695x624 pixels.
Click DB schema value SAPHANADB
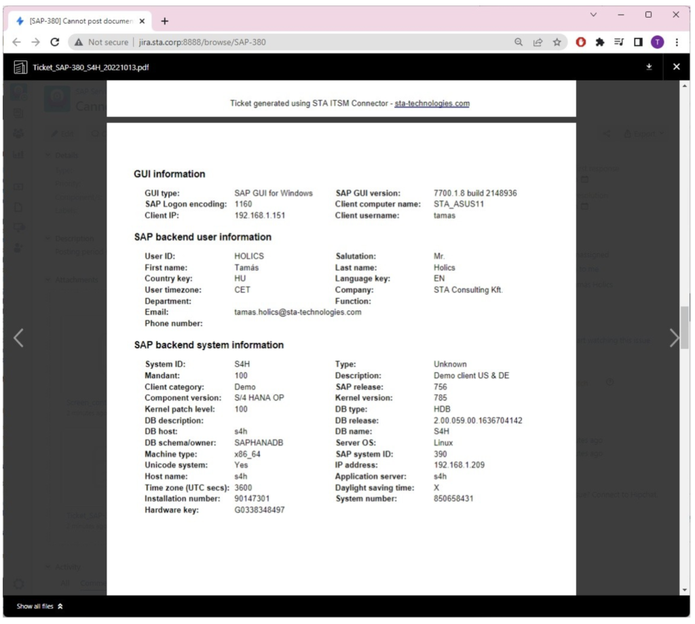pyautogui.click(x=259, y=443)
